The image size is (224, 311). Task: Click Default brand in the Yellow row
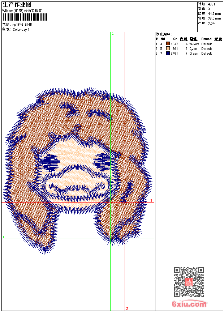coord(207,44)
